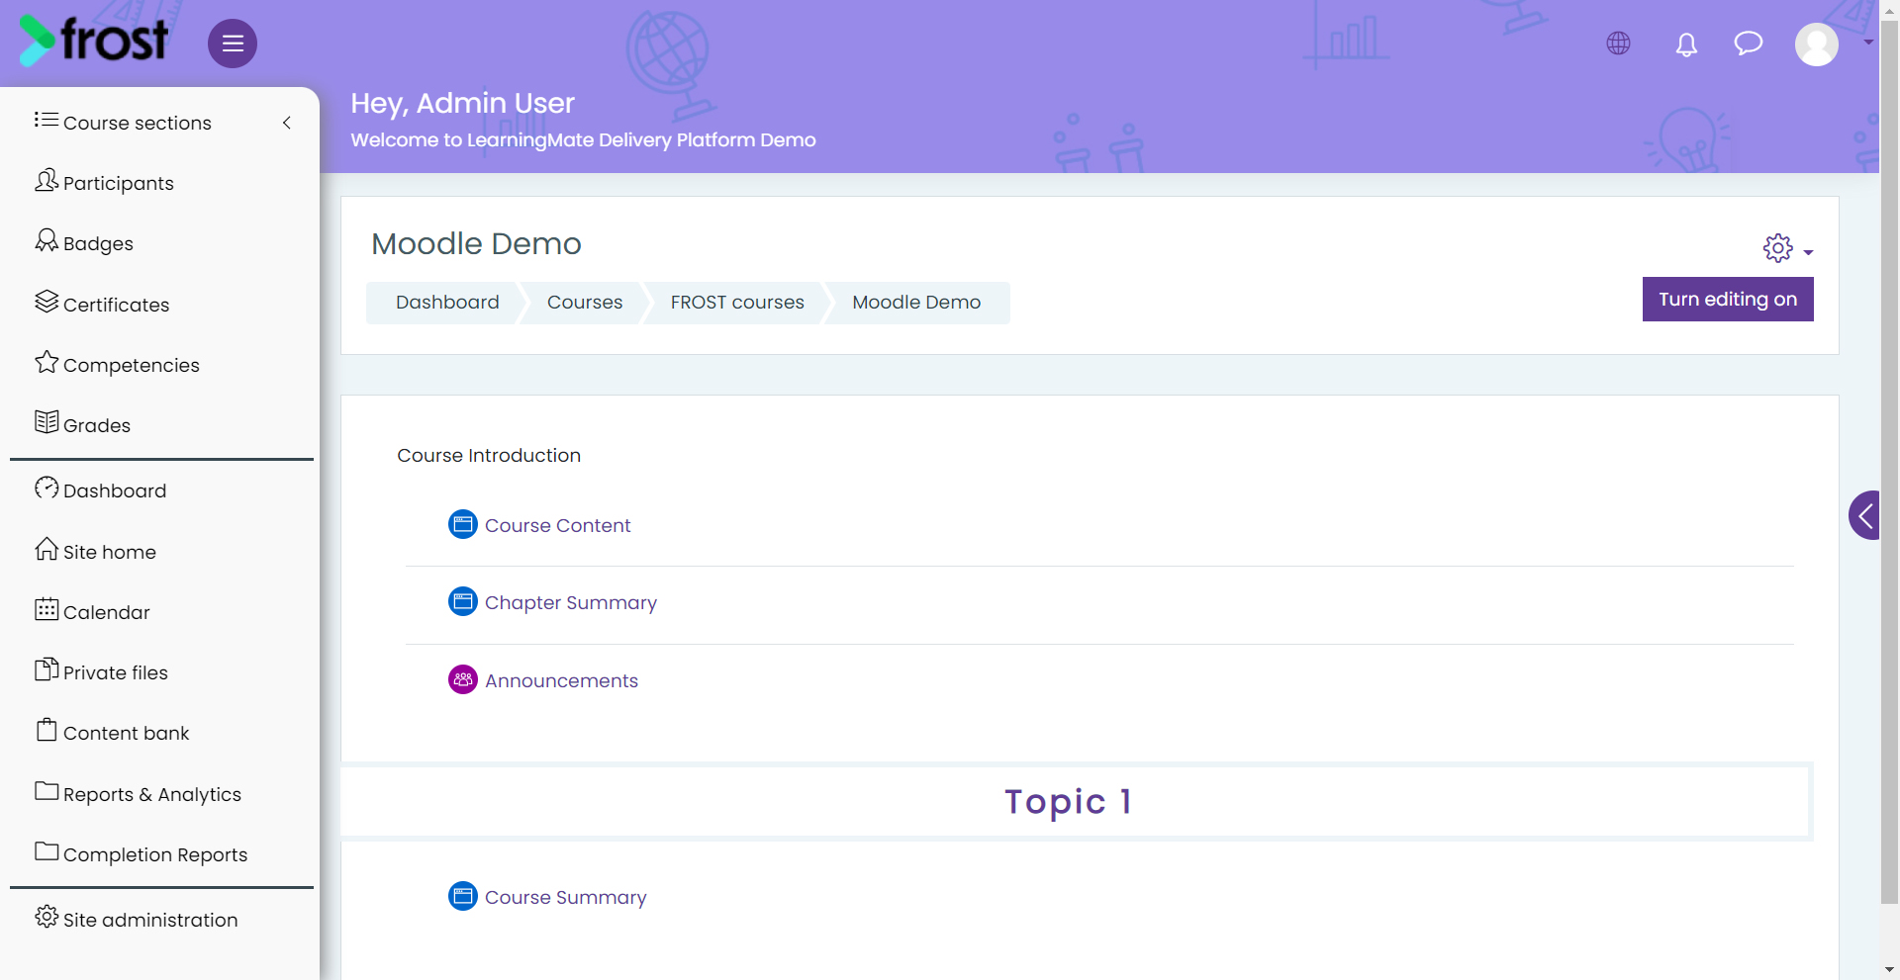Select FROST courses breadcrumb

[x=737, y=303]
